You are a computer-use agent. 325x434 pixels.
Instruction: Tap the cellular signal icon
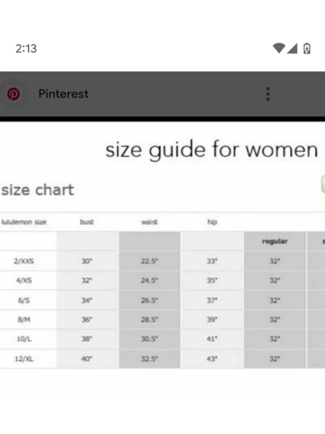(292, 49)
